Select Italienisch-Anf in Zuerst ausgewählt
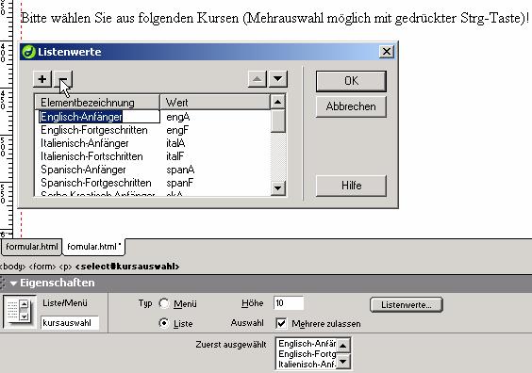Viewport: 532px width, 373px height. point(307,365)
